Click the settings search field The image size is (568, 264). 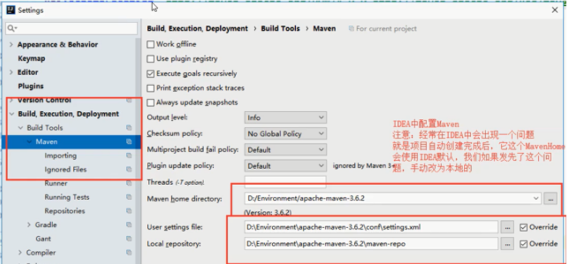[72, 28]
